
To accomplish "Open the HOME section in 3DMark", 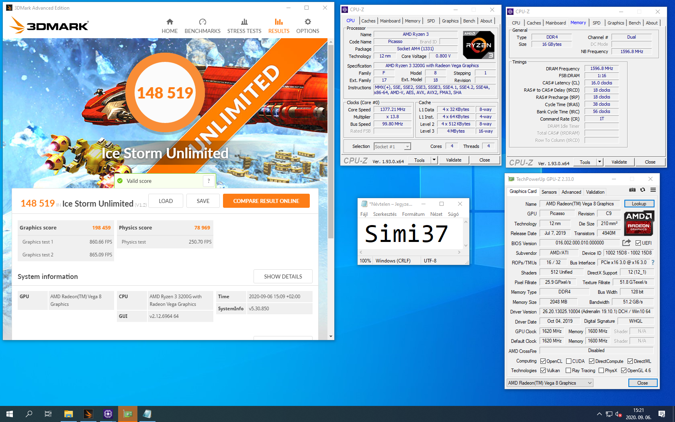I will [x=170, y=26].
